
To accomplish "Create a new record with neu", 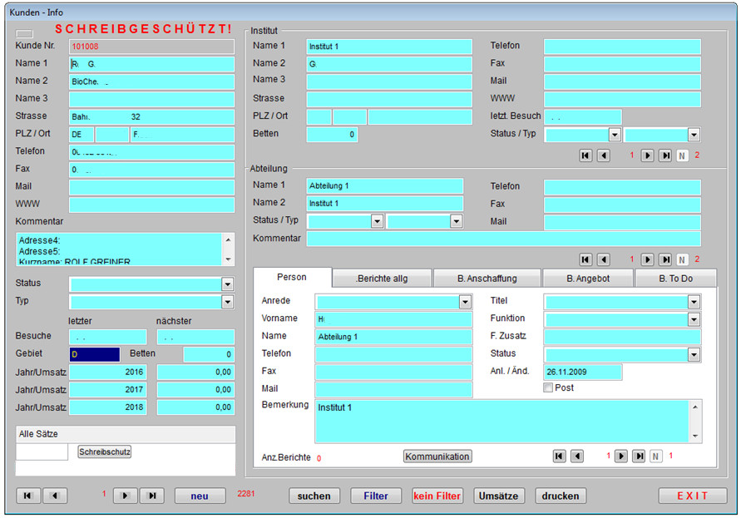I will [200, 496].
